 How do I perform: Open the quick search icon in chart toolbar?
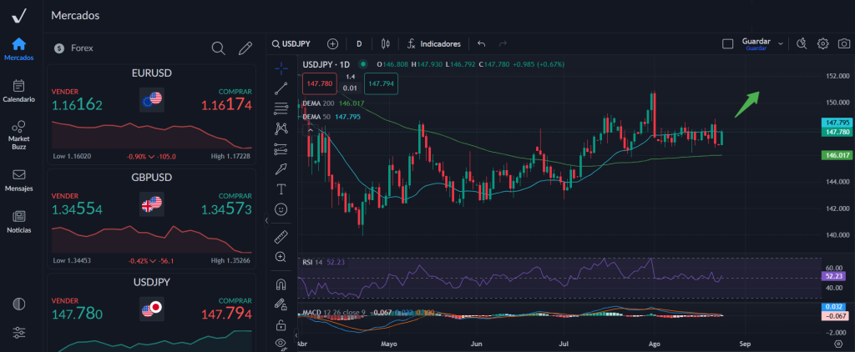(x=801, y=43)
